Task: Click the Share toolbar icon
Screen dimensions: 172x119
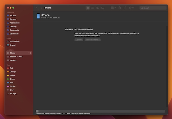Action: (x=120, y=8)
